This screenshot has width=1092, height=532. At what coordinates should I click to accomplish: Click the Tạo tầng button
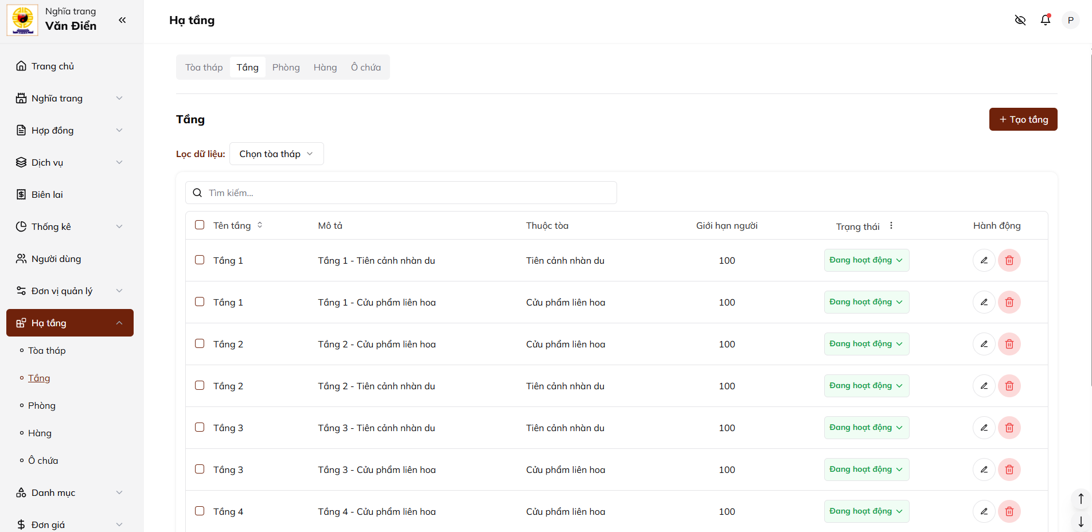click(1023, 119)
